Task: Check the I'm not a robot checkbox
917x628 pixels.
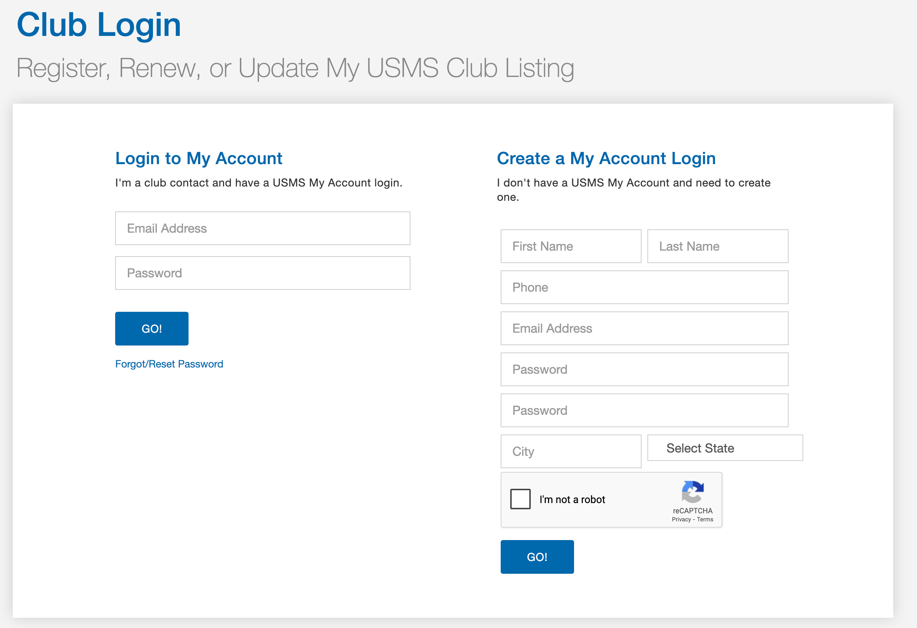Action: (520, 499)
